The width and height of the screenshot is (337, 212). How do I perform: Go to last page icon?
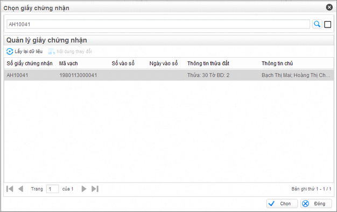[x=95, y=189]
